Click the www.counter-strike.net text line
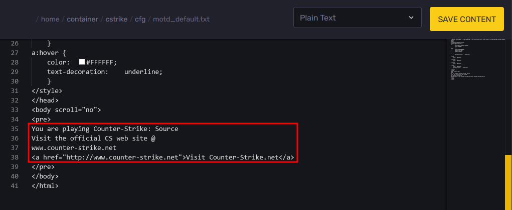The image size is (512, 210). click(x=74, y=148)
